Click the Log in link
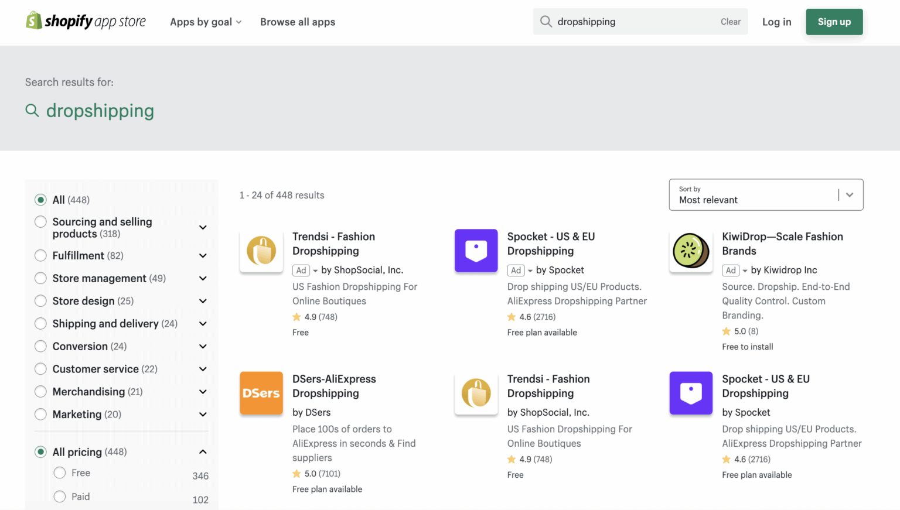Image resolution: width=900 pixels, height=510 pixels. click(776, 22)
